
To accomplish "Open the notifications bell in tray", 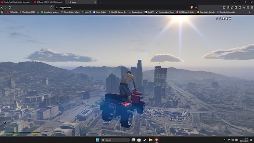I will tap(251, 140).
